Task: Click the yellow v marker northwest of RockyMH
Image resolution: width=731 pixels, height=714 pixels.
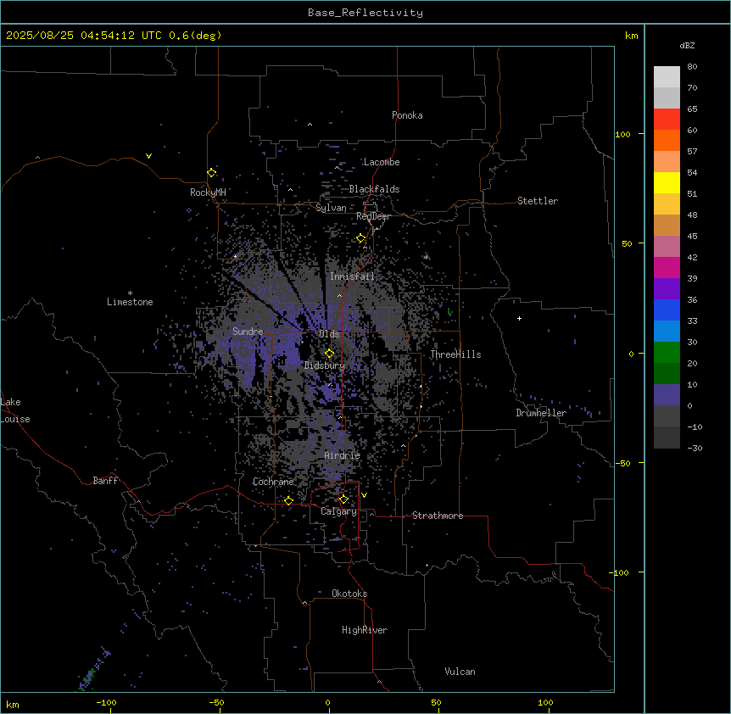Action: click(148, 156)
